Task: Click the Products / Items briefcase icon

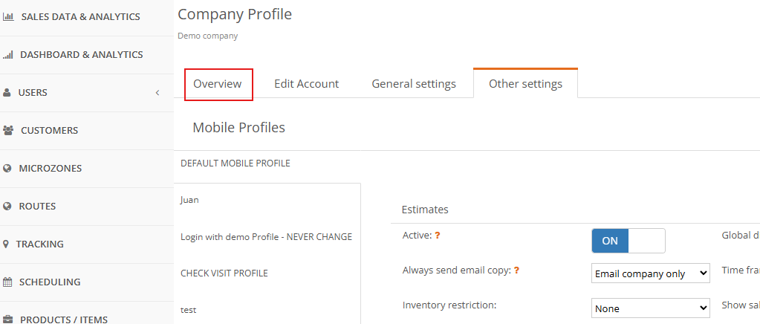Action: tap(7, 320)
